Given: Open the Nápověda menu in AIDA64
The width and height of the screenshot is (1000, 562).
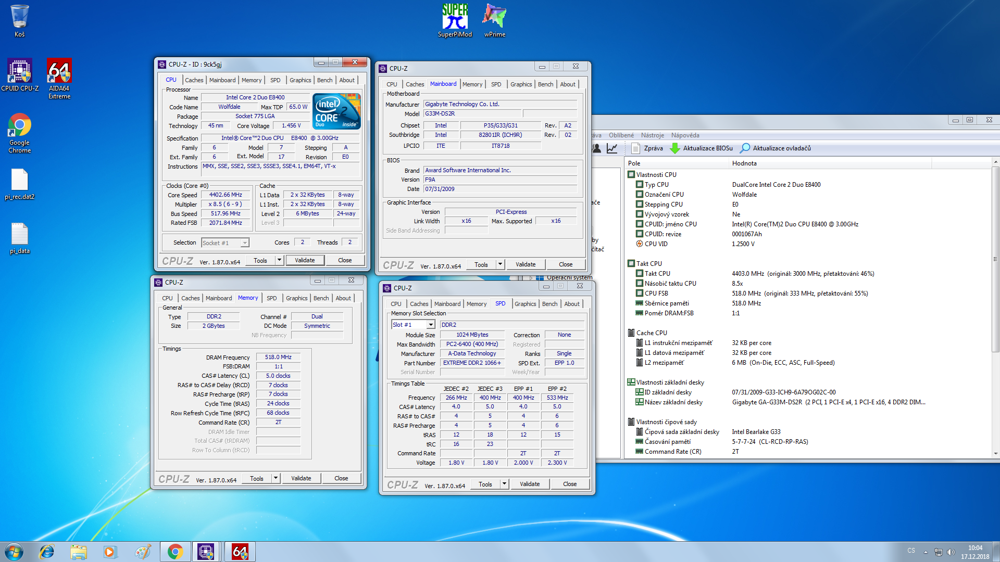Looking at the screenshot, I should [x=685, y=135].
